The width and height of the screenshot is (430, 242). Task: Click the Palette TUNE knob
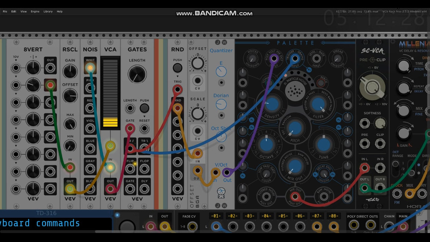pos(323,145)
